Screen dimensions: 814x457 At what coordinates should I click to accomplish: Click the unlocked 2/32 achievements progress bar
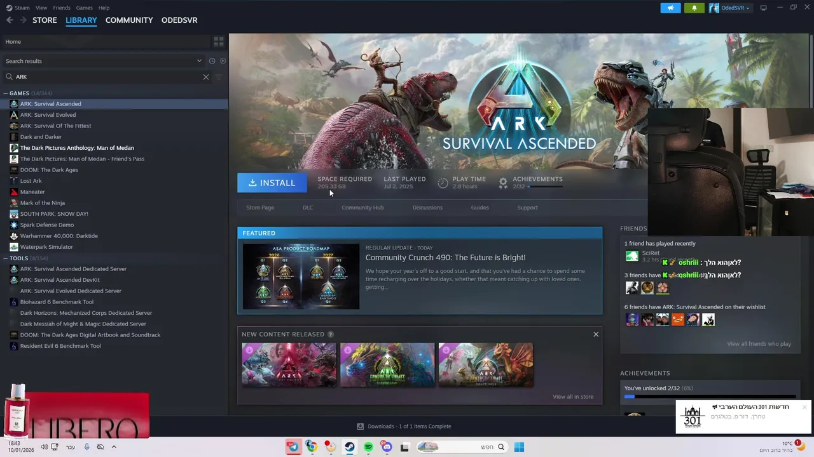point(710,397)
